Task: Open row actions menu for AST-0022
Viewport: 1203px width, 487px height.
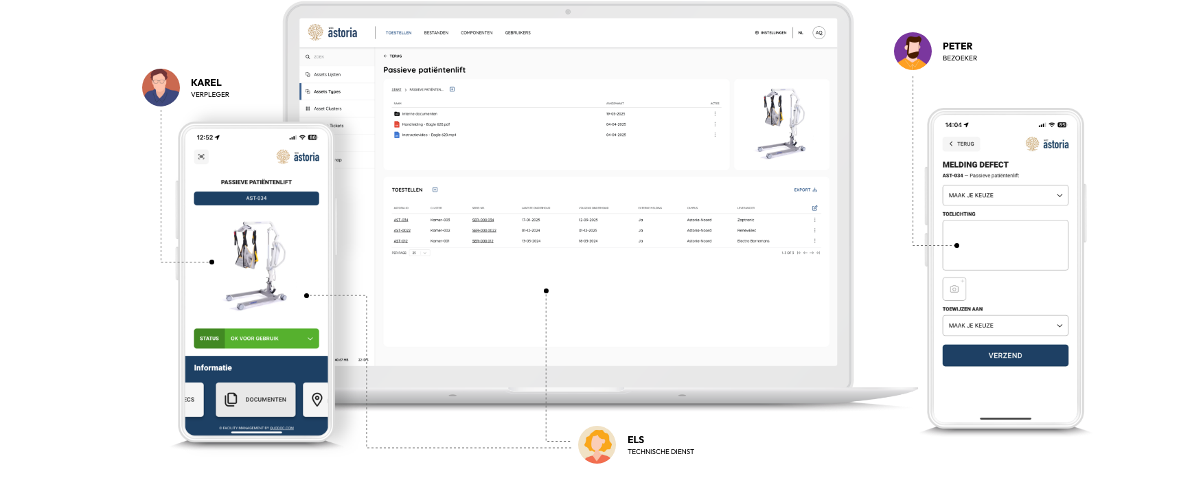Action: (x=815, y=231)
